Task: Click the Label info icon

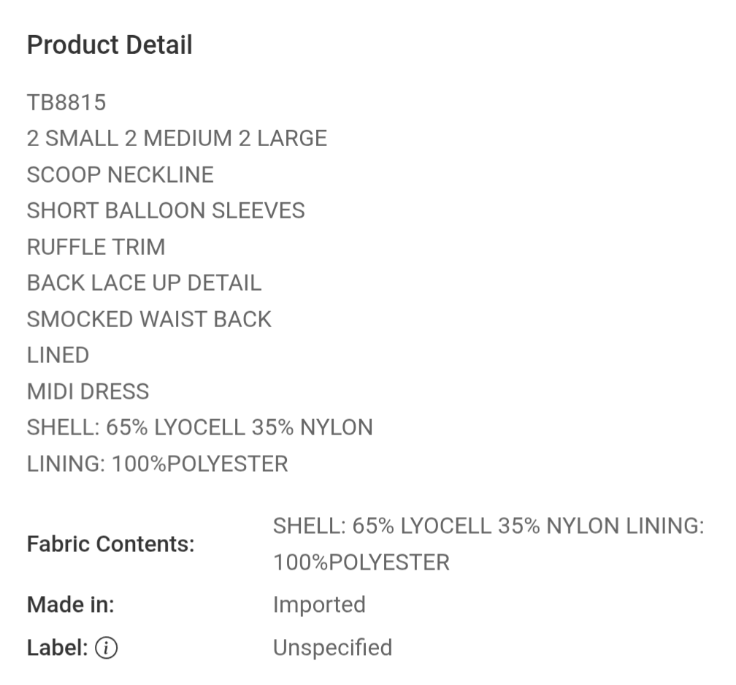Action: pyautogui.click(x=106, y=648)
